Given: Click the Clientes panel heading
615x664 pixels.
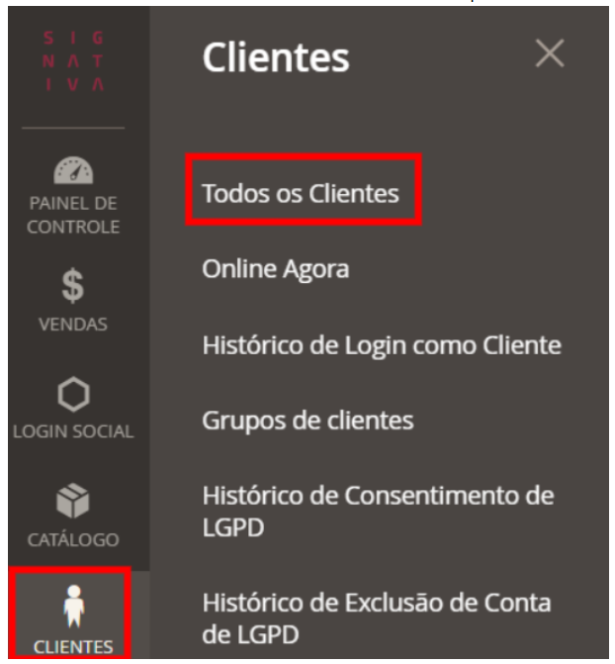Looking at the screenshot, I should click(x=276, y=57).
